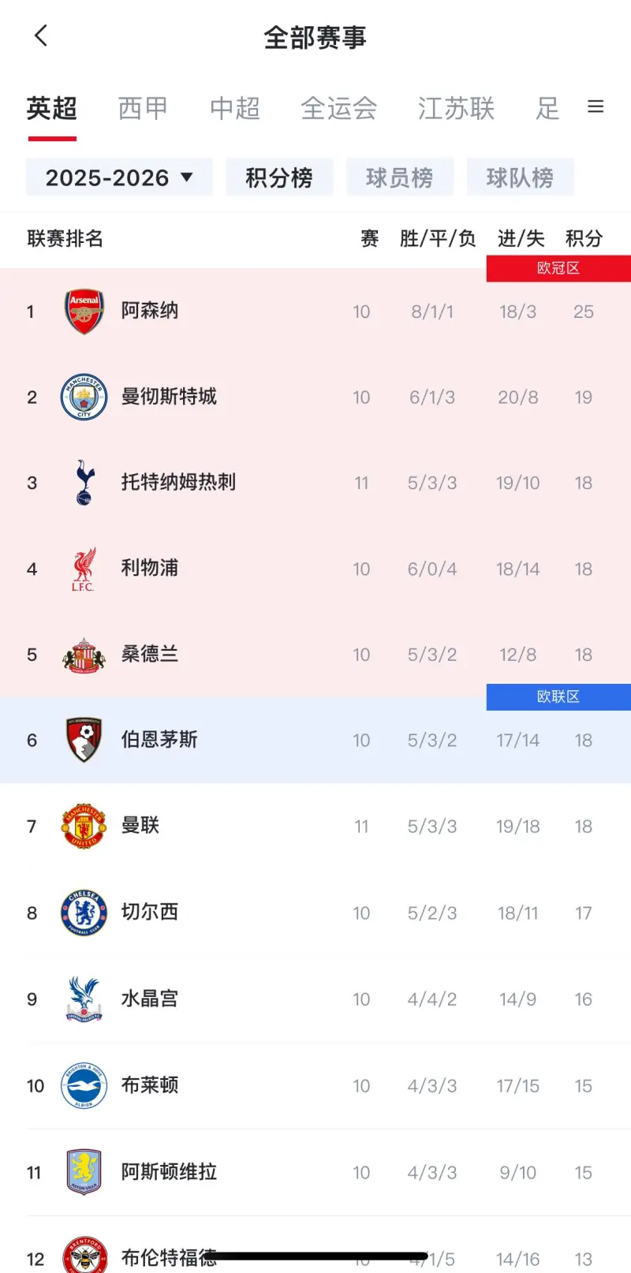
Task: Tap the Liverpool L.F.C. crest
Action: coord(84,569)
